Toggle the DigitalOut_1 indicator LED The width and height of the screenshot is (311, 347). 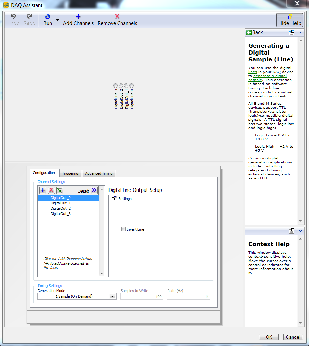tap(126, 85)
